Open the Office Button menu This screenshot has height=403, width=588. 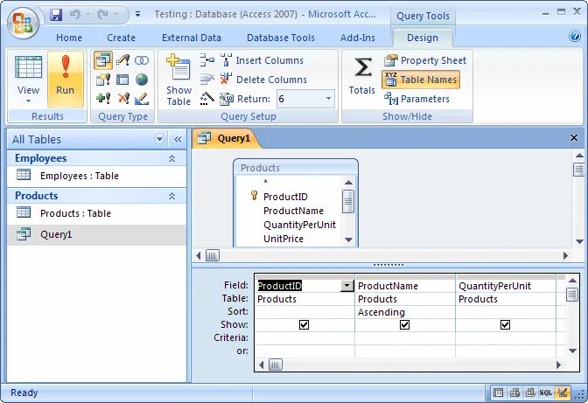pyautogui.click(x=23, y=23)
